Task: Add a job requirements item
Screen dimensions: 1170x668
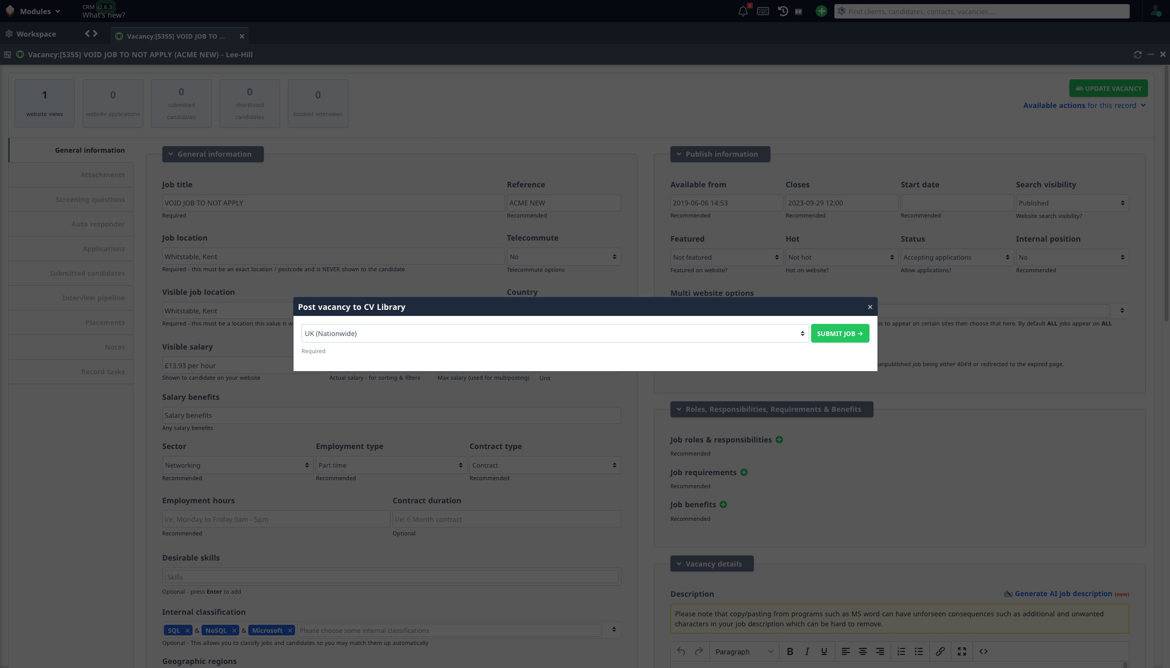Action: [744, 472]
